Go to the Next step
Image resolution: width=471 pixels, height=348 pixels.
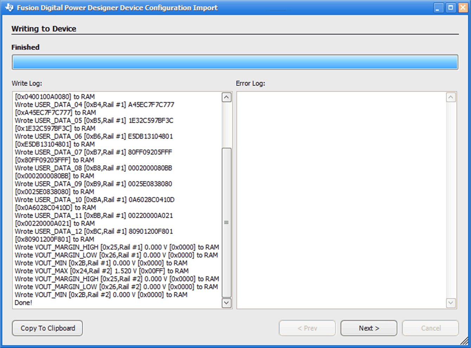369,328
